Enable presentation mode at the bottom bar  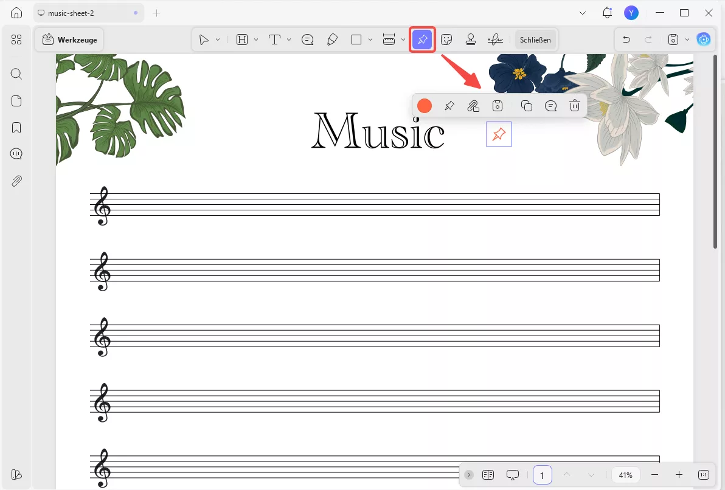tap(513, 475)
